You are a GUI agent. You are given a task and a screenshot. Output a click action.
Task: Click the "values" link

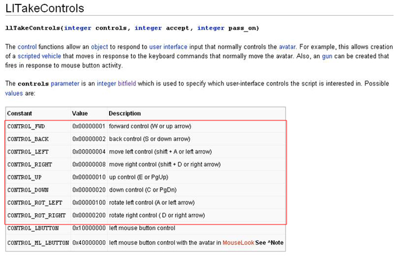point(14,93)
